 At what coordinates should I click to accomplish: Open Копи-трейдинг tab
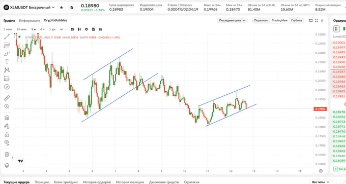click(x=66, y=182)
